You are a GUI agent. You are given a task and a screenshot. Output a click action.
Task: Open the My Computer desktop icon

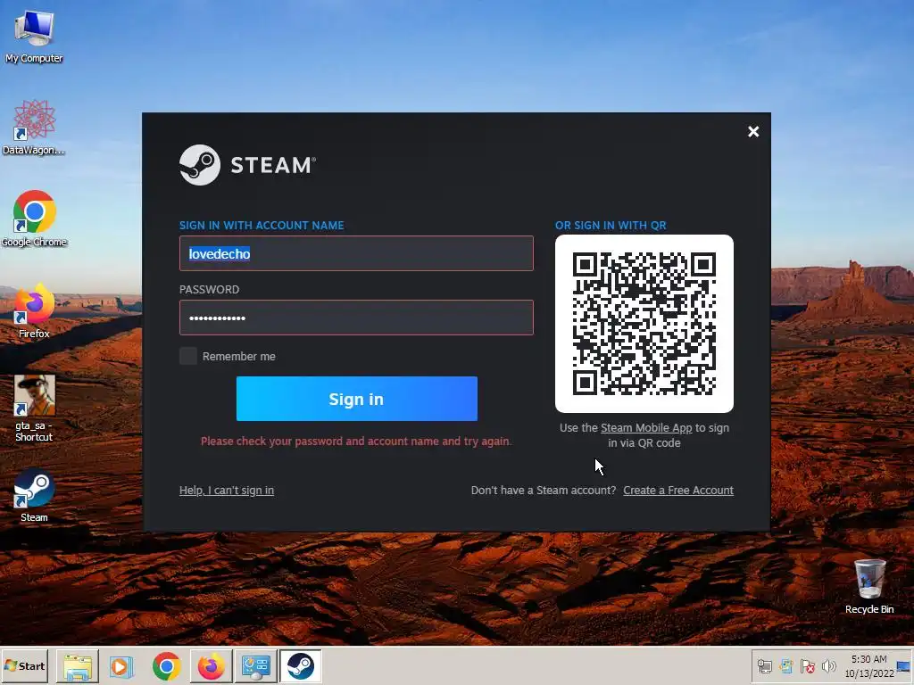point(34,35)
